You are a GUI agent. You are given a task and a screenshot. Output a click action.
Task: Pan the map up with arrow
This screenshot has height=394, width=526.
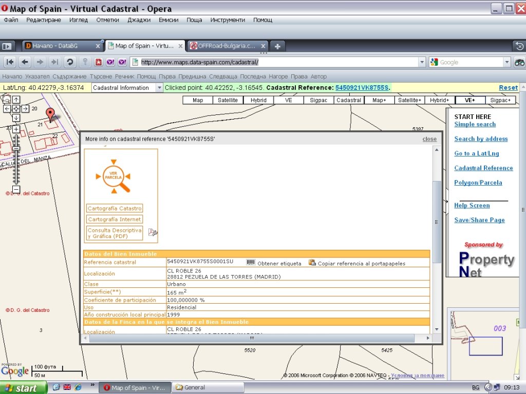coord(16,100)
